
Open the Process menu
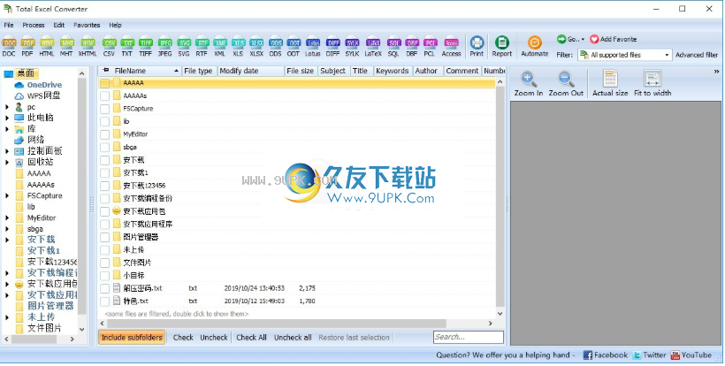[x=34, y=25]
